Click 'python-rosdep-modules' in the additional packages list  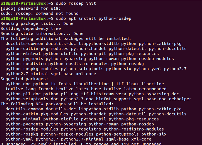pos(148,59)
